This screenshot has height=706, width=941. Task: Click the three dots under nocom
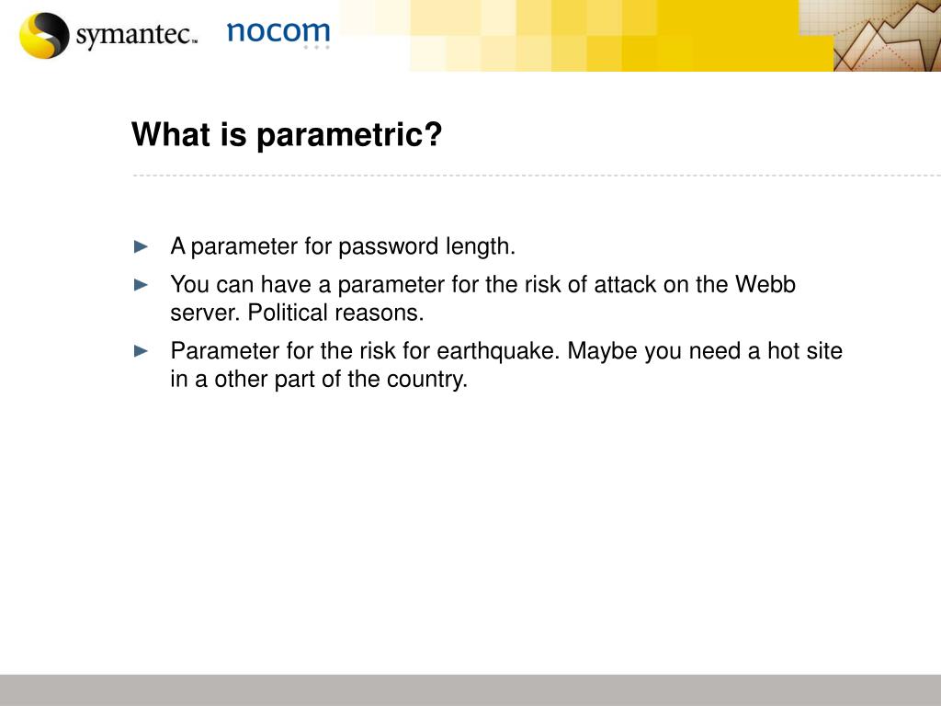coord(316,47)
